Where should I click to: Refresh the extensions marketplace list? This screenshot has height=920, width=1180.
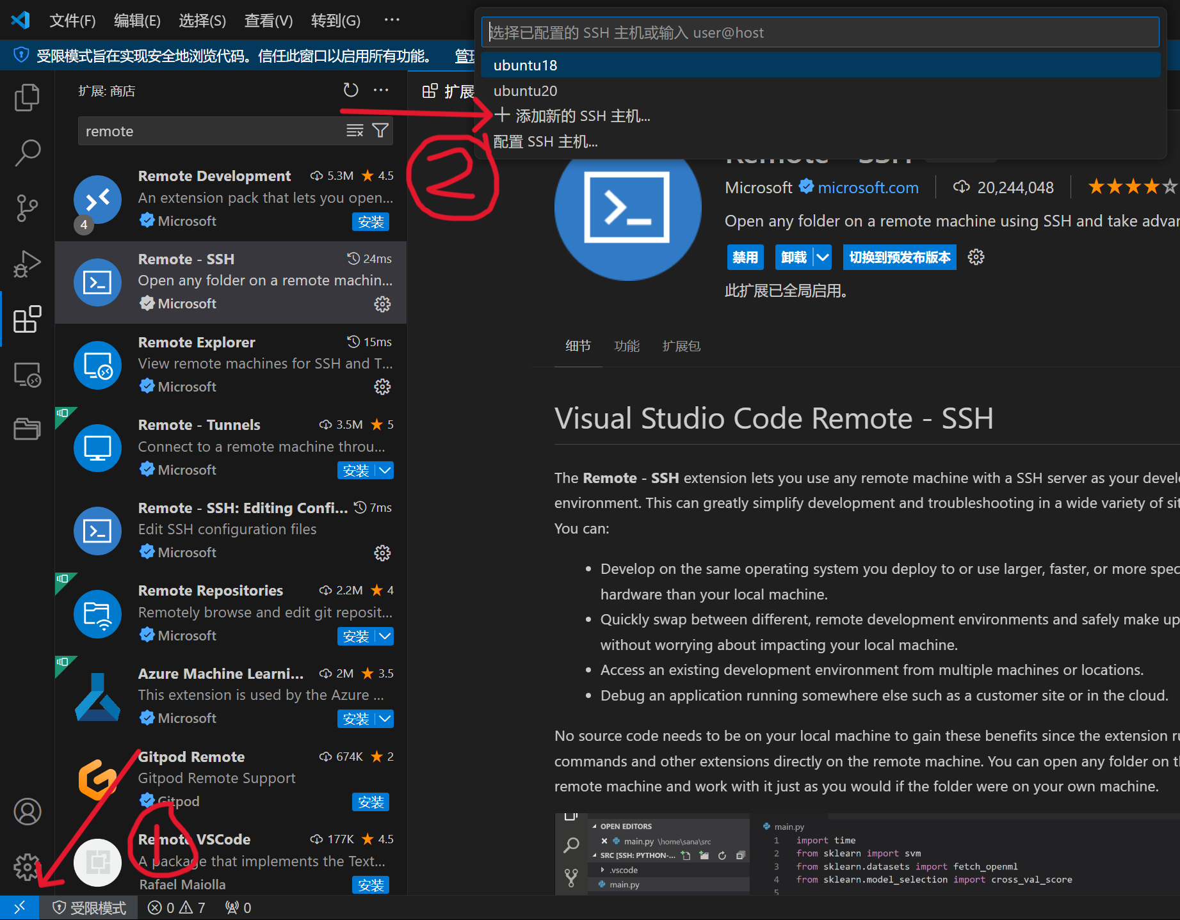(351, 90)
